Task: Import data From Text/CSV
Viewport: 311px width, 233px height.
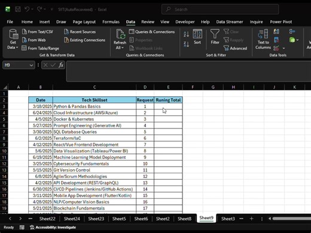Action: (38, 32)
